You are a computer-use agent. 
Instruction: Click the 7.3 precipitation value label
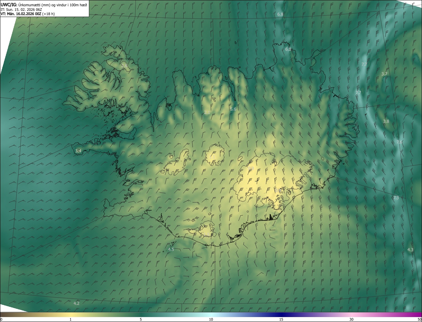[x=396, y=198]
